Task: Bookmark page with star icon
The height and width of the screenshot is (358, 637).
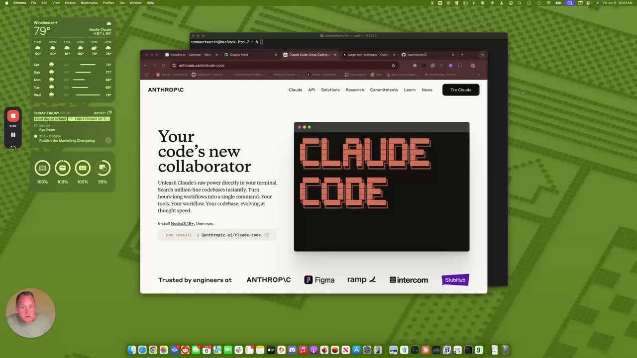Action: click(x=393, y=65)
